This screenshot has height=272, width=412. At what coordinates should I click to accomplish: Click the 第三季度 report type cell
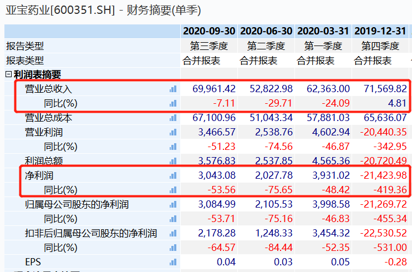pyautogui.click(x=209, y=46)
